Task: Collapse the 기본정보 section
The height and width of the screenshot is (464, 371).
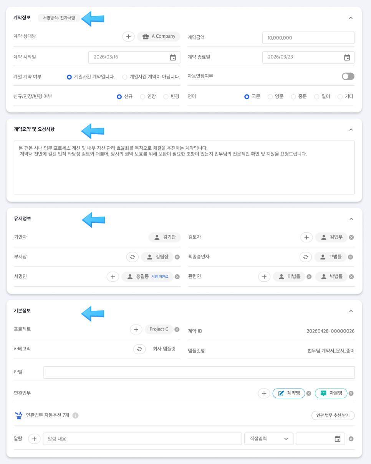Action: click(x=351, y=310)
